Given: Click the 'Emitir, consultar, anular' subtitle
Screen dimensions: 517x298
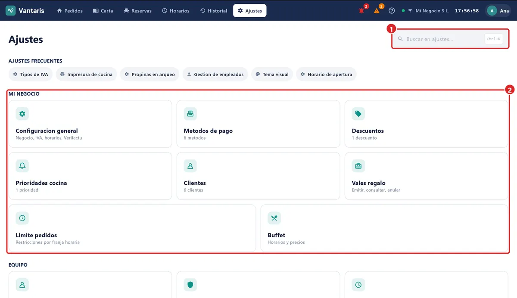Looking at the screenshot, I should point(376,190).
